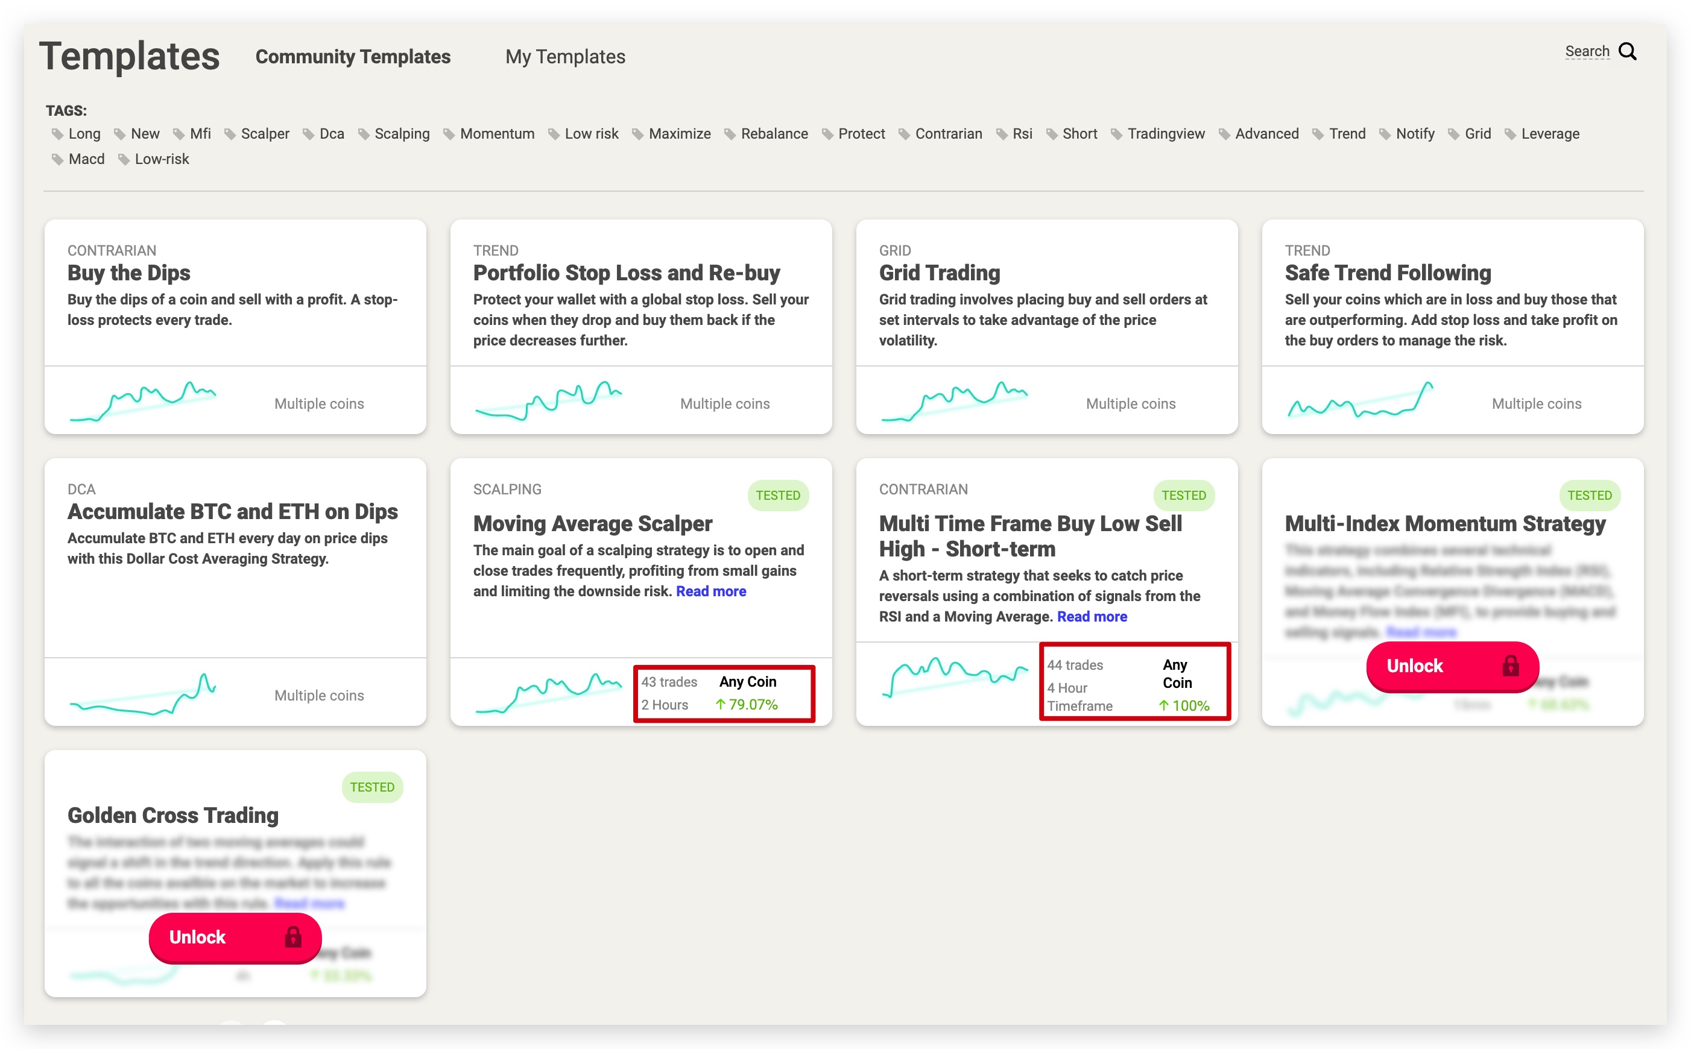Filter by the Mfi tag
This screenshot has height=1049, width=1691.
[x=192, y=133]
